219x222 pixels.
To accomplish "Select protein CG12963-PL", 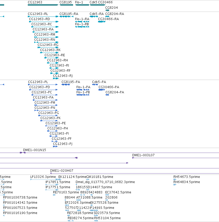I will point(43,85).
